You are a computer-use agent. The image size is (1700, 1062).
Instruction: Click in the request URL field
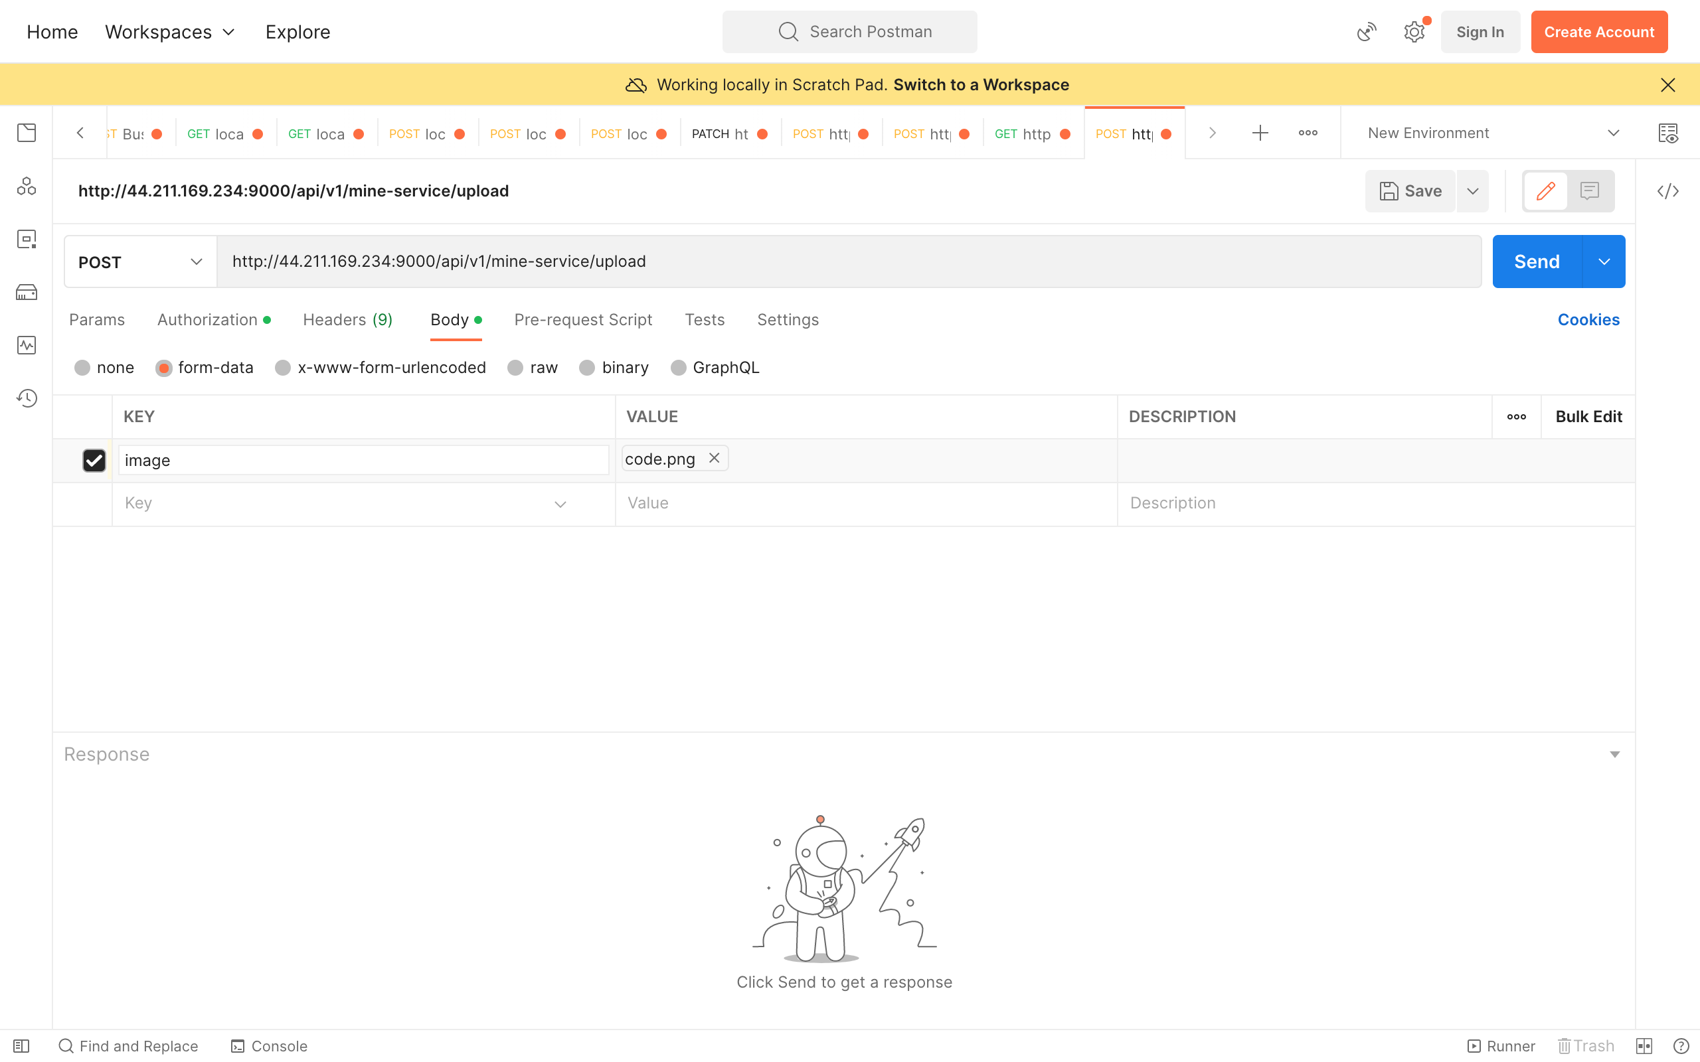tap(843, 262)
